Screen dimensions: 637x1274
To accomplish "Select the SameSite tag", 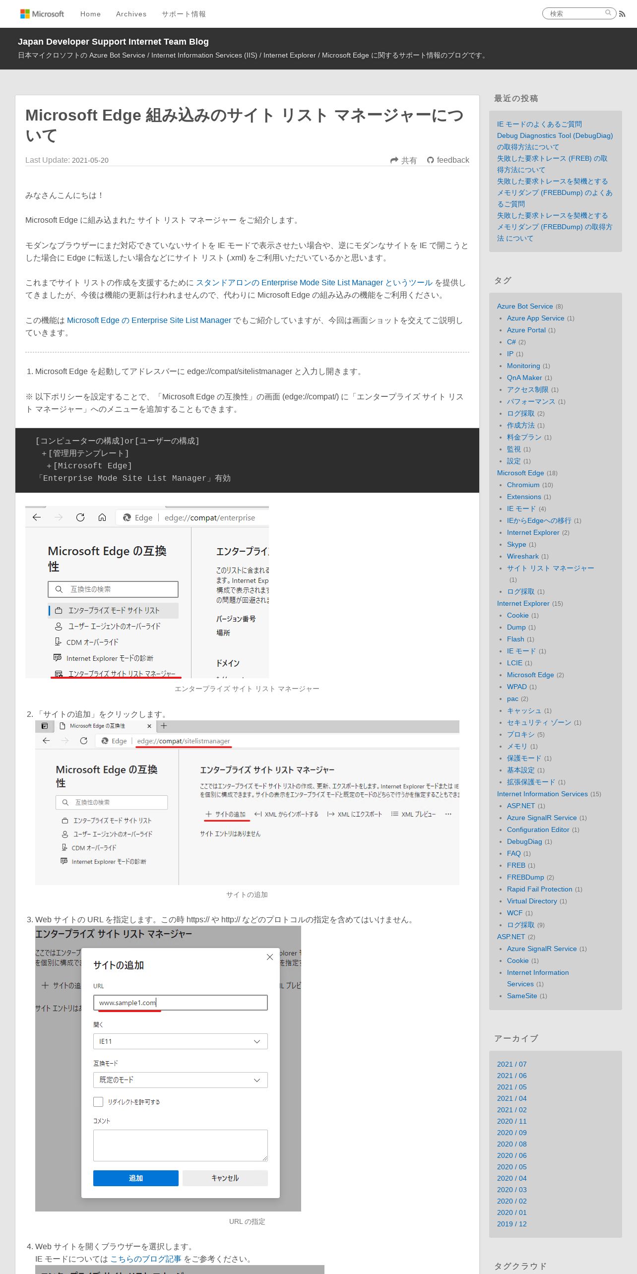I will click(522, 996).
